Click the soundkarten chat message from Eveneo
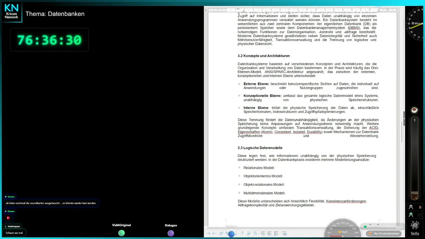425x239 pixels. [x=51, y=203]
